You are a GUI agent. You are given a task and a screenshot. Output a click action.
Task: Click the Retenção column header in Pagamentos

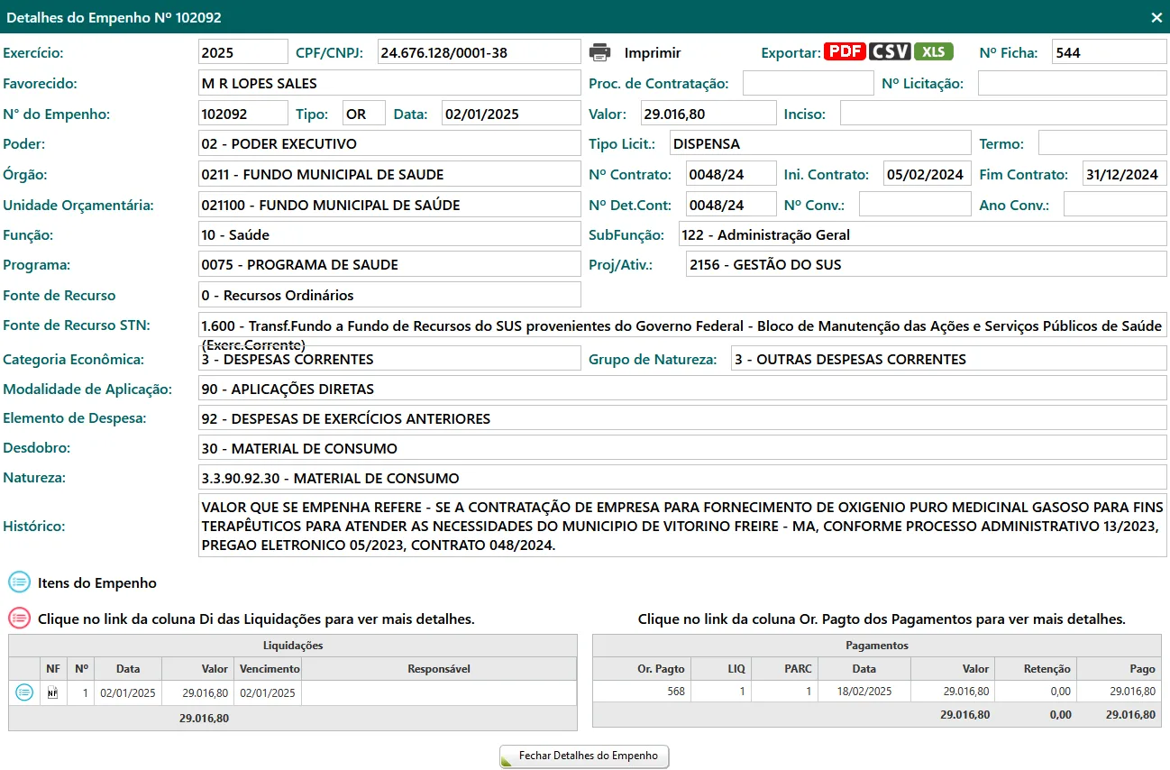tap(1035, 669)
